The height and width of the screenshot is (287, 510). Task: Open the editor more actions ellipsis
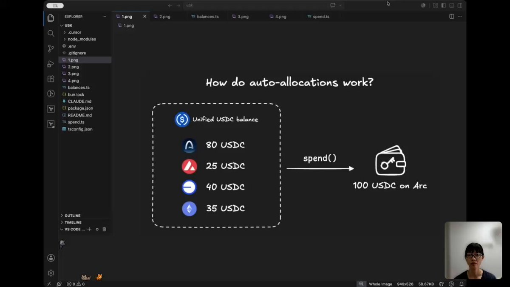460,17
